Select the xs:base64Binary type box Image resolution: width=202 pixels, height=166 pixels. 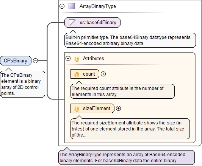coord(92,23)
